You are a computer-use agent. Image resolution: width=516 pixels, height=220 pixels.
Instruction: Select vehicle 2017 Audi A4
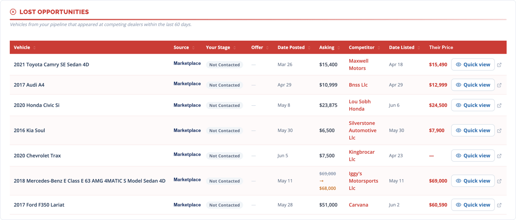[x=29, y=85]
